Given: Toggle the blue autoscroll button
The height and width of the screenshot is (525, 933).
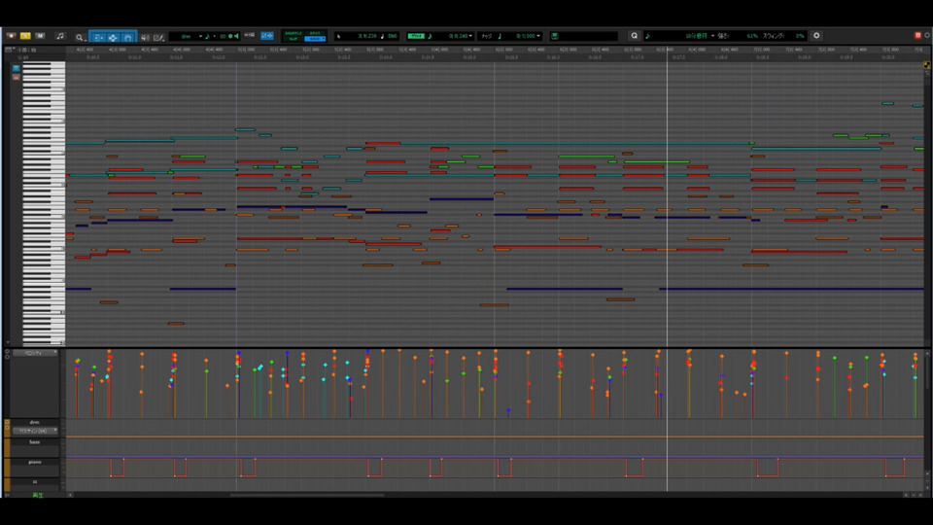Looking at the screenshot, I should coord(267,36).
